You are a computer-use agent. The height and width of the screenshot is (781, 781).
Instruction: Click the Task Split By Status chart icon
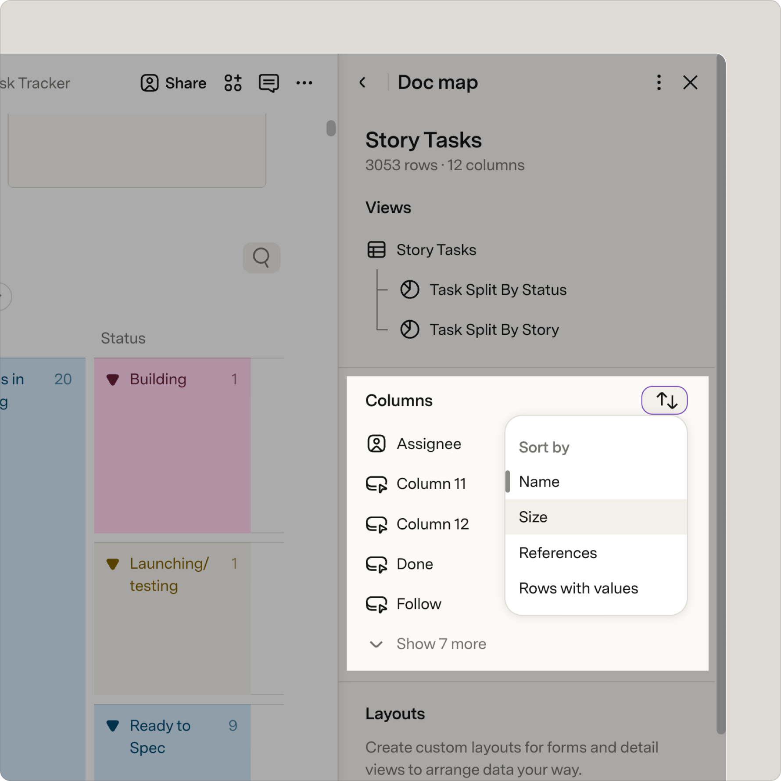pos(410,290)
